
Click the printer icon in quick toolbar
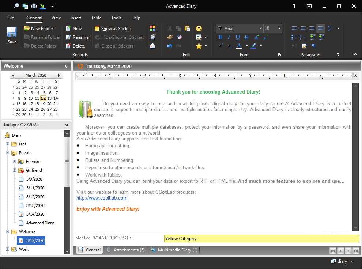point(34,6)
